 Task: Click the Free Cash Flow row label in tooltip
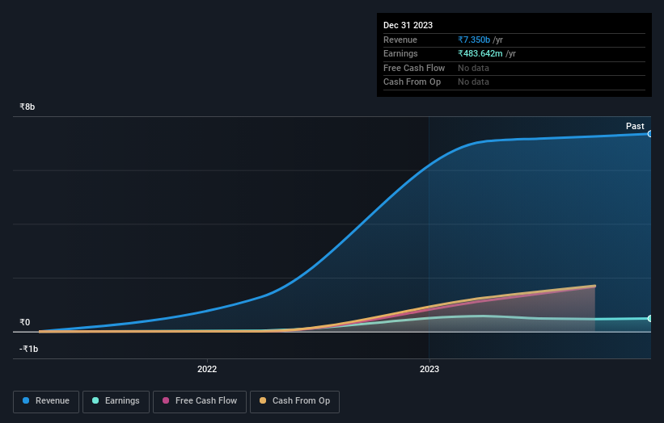click(414, 68)
